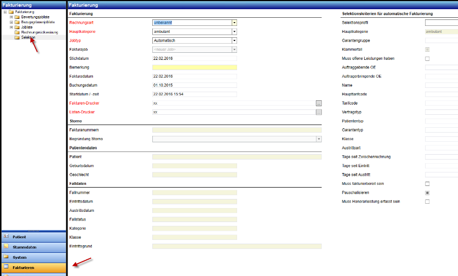Enable 'Muss offene Leistungen haben' checkbox
Screen dimensions: 458x276
tap(427, 58)
